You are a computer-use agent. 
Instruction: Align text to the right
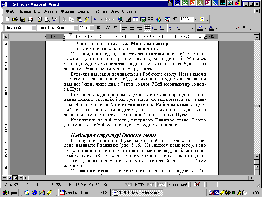coord(140,28)
